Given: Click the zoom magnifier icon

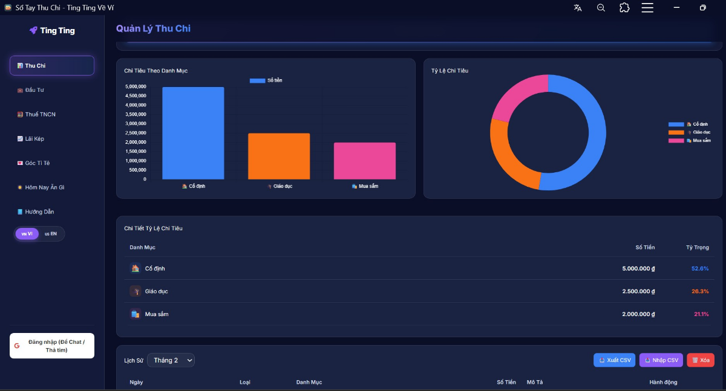Looking at the screenshot, I should point(601,8).
